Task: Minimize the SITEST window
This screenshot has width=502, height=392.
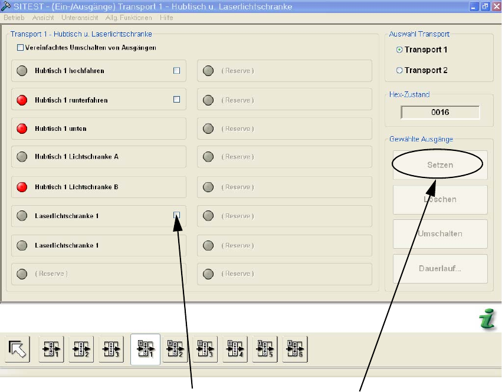Action: pos(474,6)
